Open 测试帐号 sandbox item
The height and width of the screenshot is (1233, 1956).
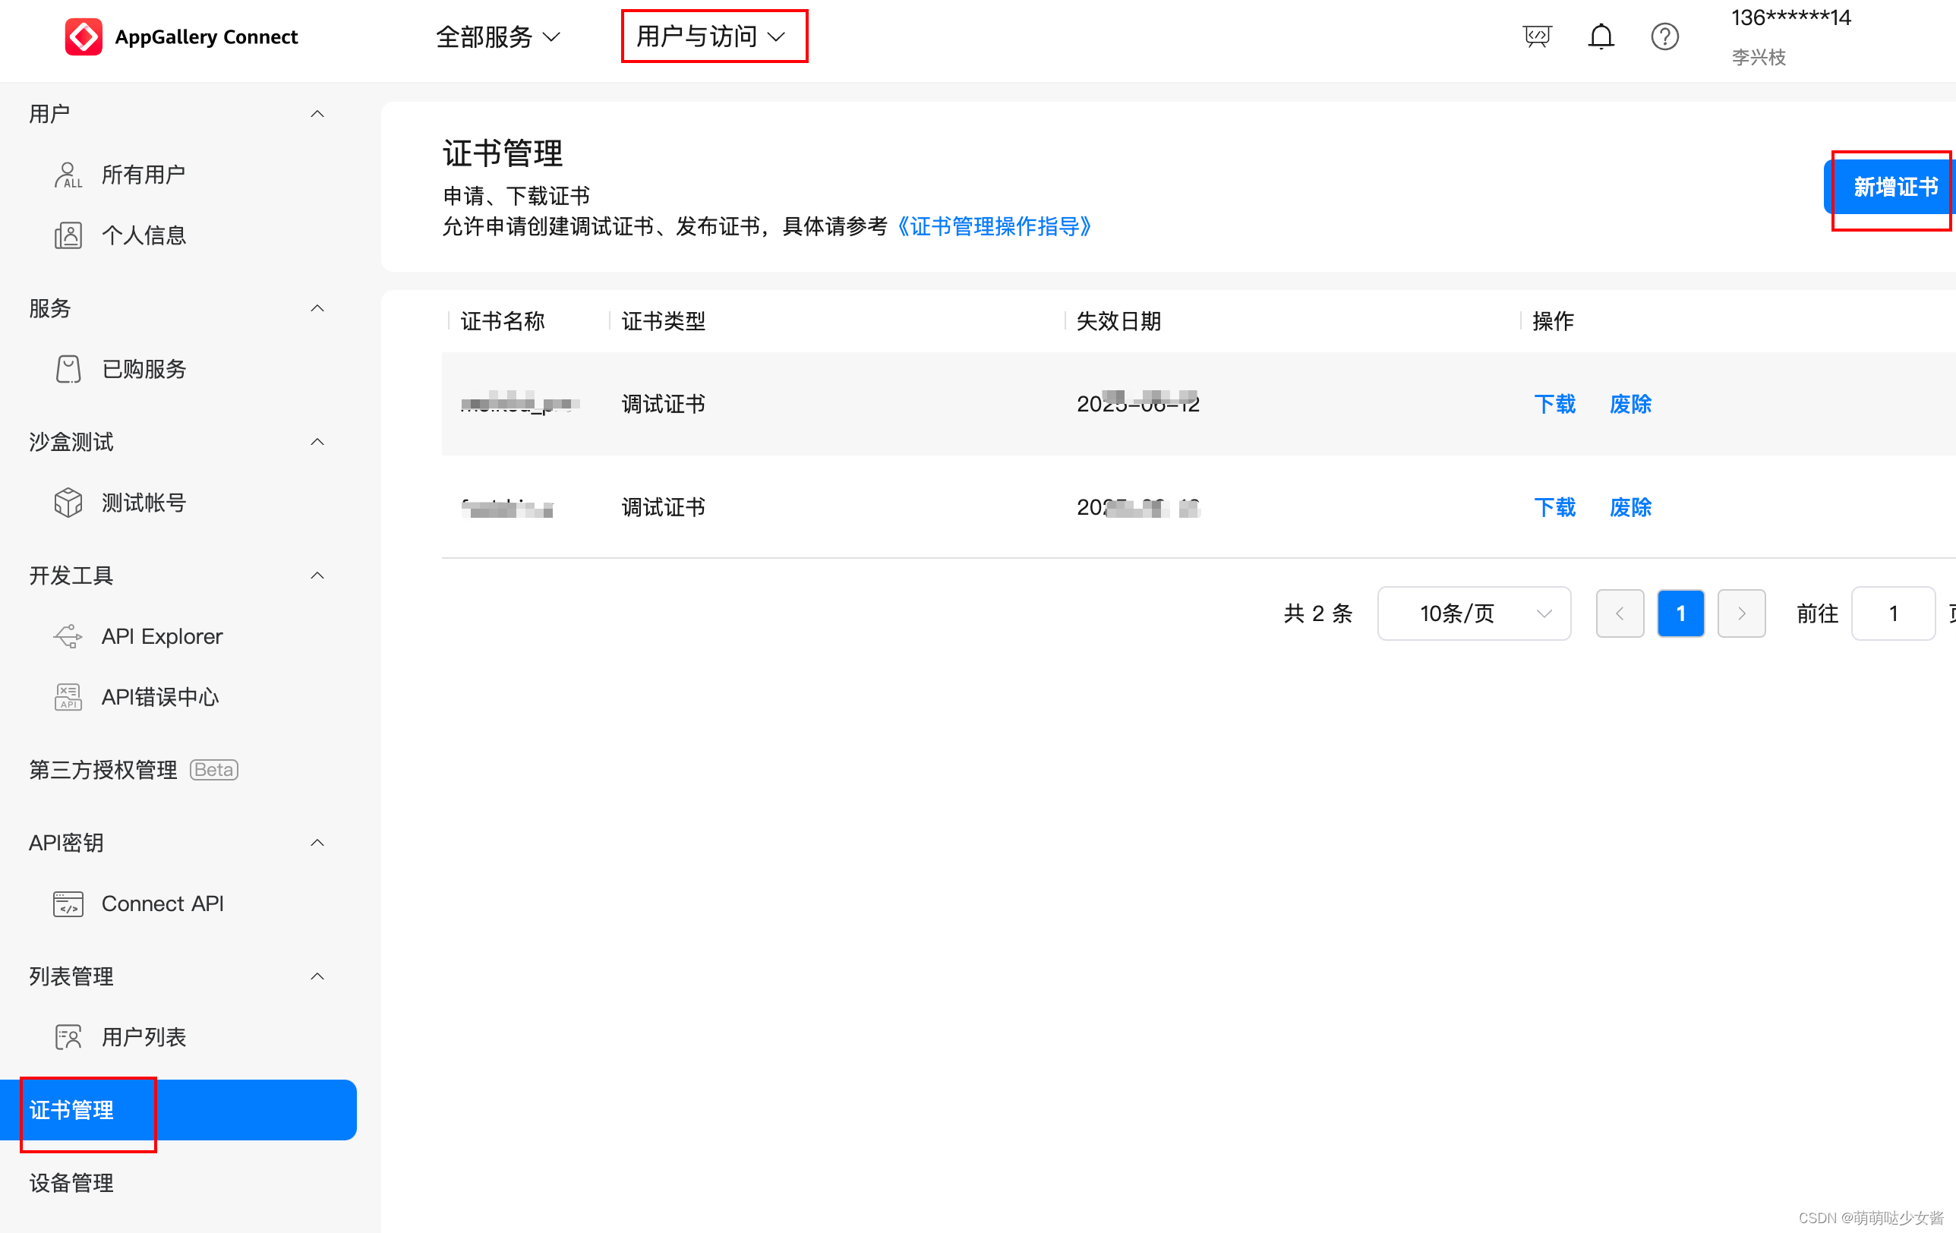[x=143, y=503]
